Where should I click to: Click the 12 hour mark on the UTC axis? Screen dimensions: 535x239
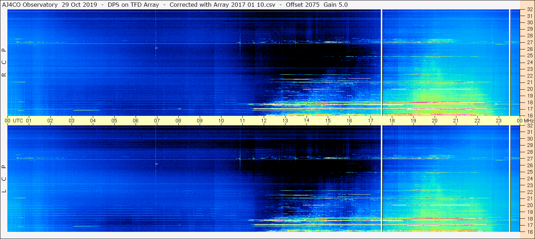pyautogui.click(x=264, y=121)
